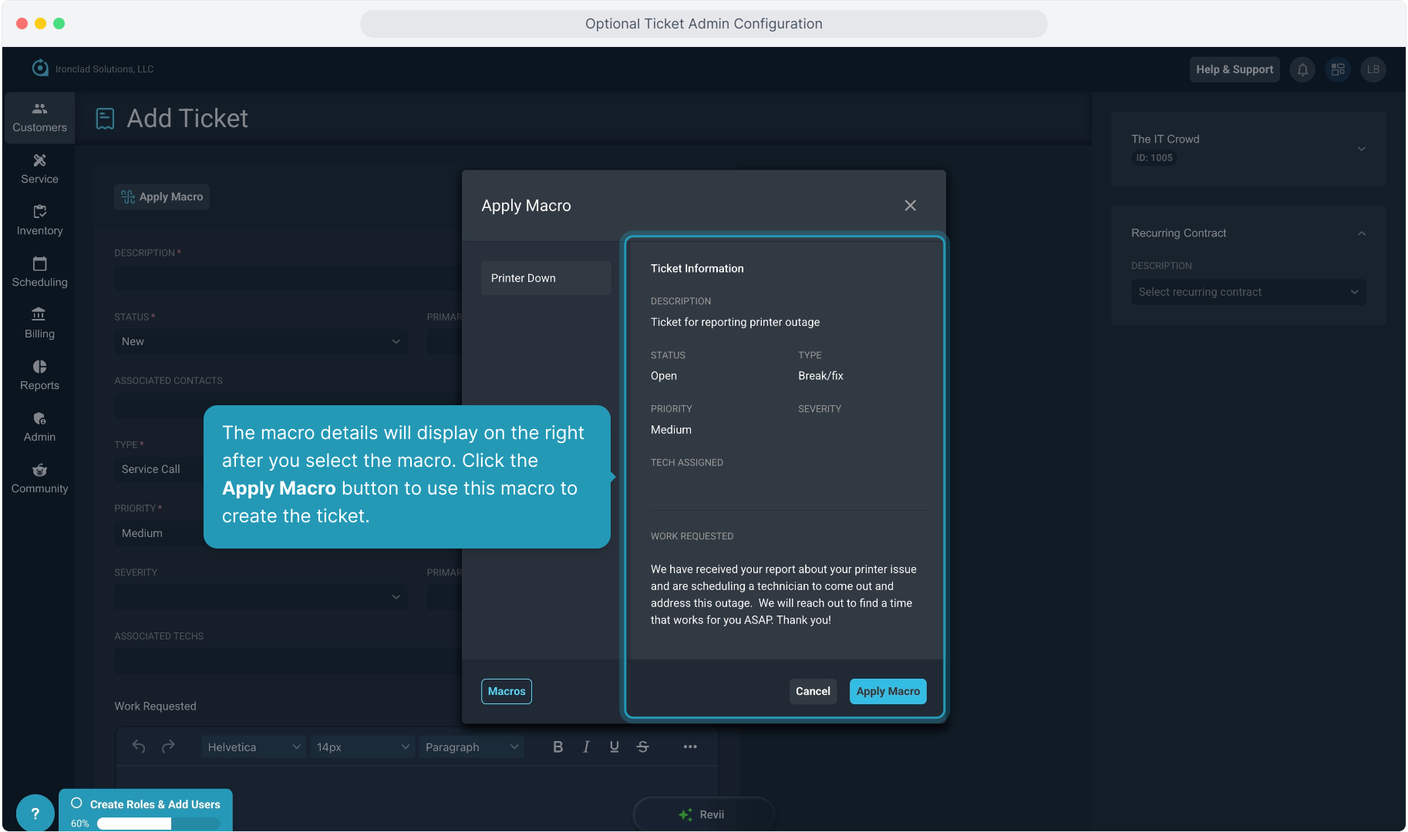Cancel the Apply Macro dialog
Image resolution: width=1408 pixels, height=832 pixels.
tap(813, 691)
